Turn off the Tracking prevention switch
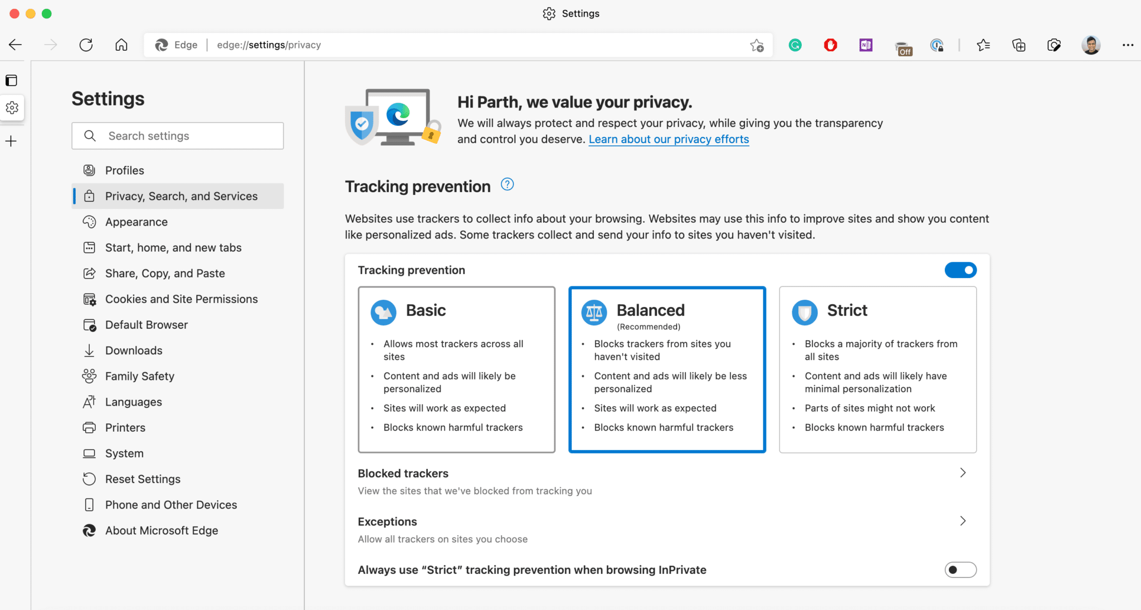 (x=960, y=270)
